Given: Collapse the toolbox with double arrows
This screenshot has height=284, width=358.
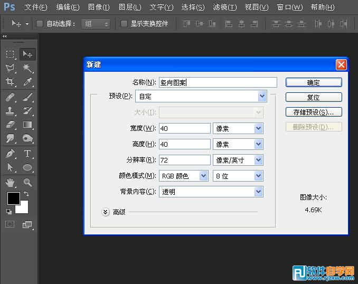Looking at the screenshot, I should [5, 36].
